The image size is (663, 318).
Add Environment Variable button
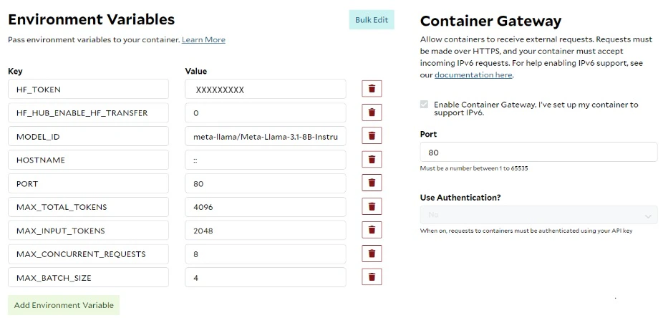[64, 305]
